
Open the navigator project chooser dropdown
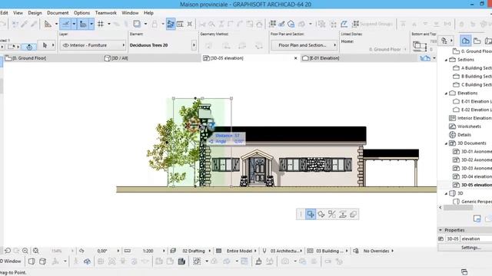click(x=447, y=41)
